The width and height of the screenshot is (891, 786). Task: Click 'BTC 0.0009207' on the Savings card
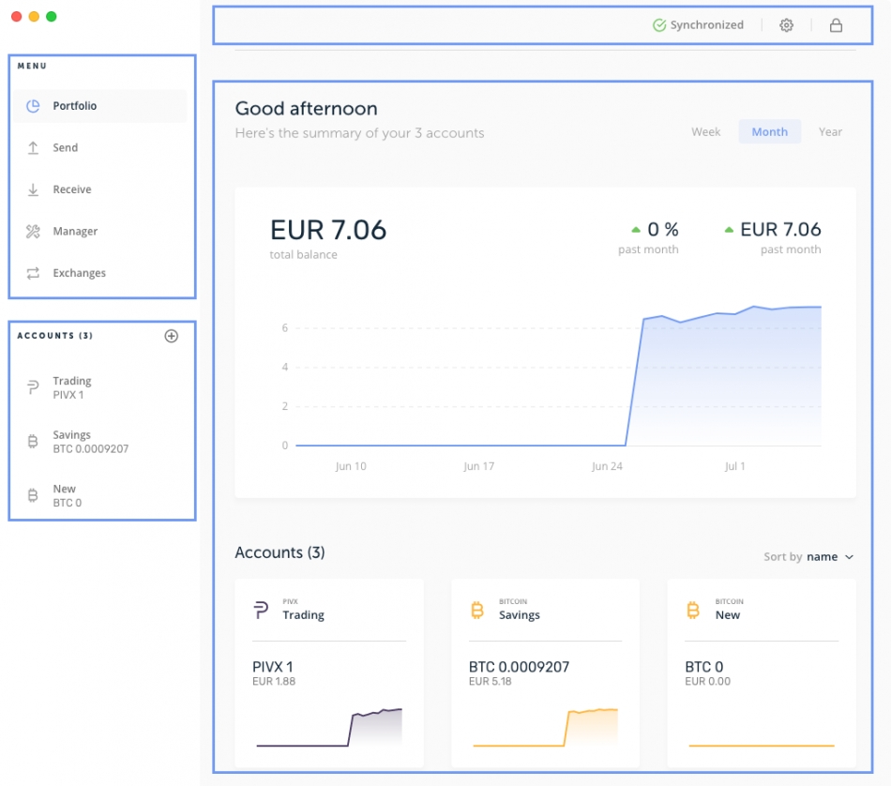tap(519, 667)
